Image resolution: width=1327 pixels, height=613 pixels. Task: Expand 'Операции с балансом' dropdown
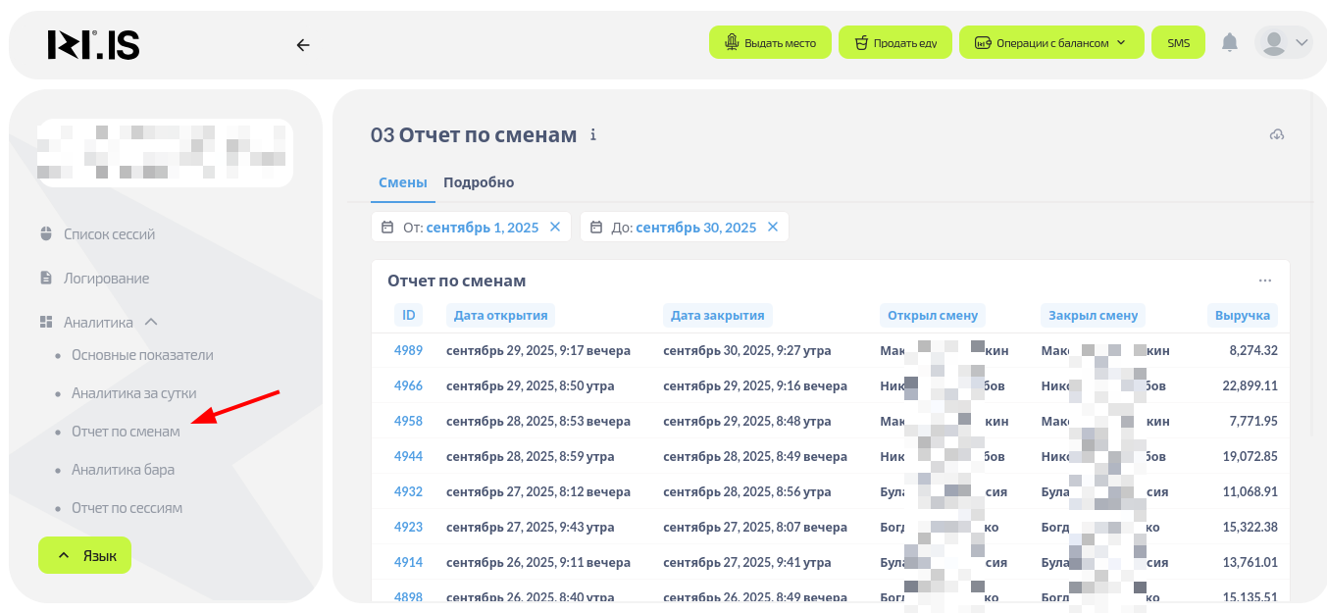1051,42
